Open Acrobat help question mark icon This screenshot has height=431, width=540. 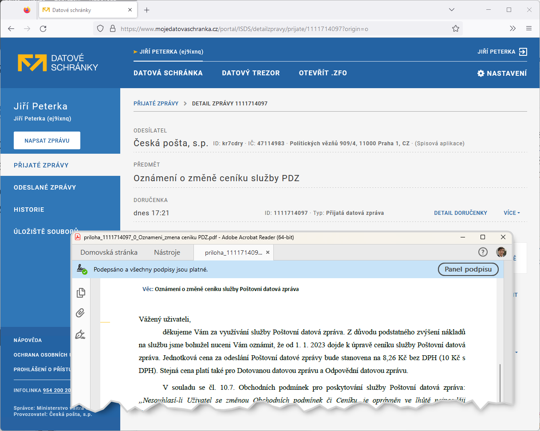[483, 252]
